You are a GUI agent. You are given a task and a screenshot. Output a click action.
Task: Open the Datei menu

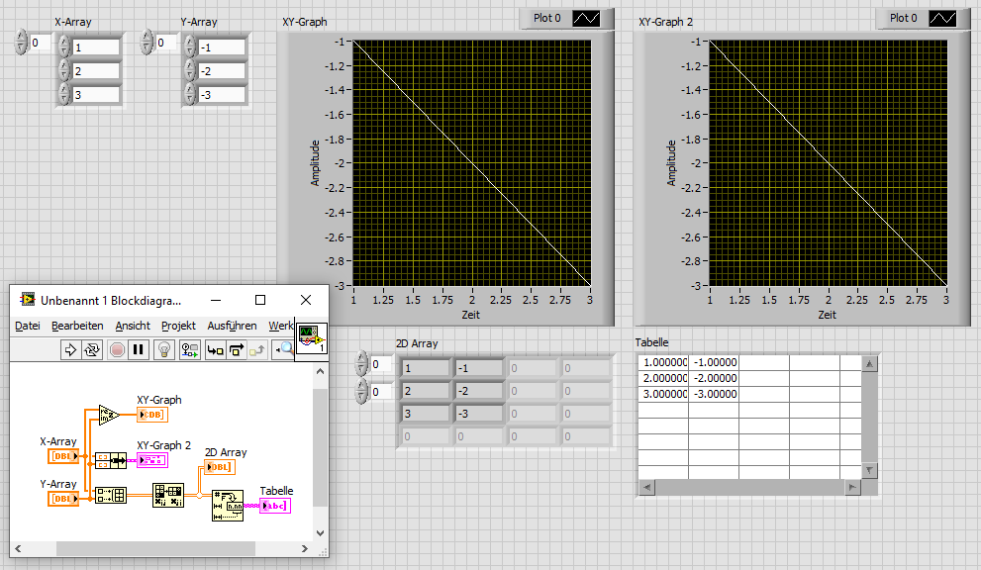point(28,326)
